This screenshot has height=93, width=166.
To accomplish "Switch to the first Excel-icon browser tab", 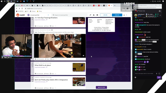I will (x=18, y=5).
